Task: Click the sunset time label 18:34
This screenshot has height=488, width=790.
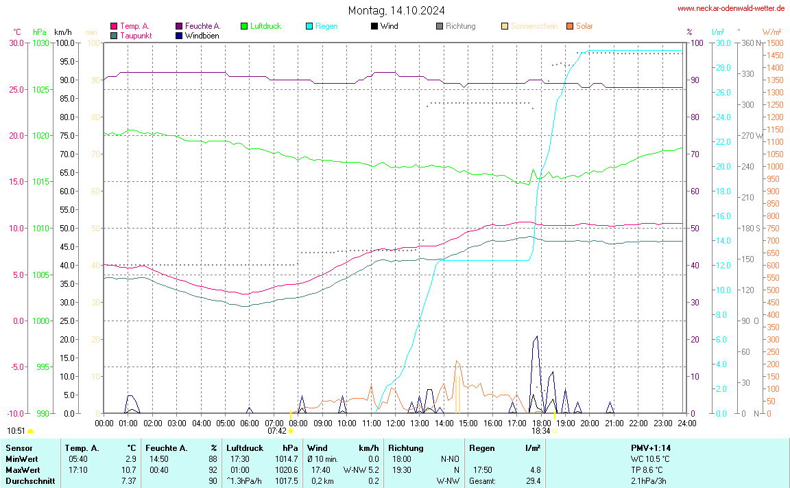Action: (x=540, y=431)
